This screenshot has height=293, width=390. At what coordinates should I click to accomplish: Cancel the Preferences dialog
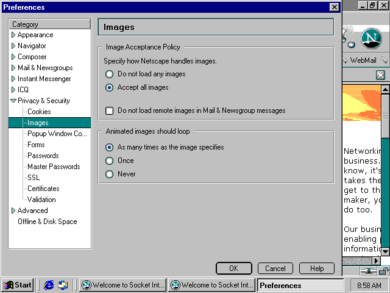[275, 269]
